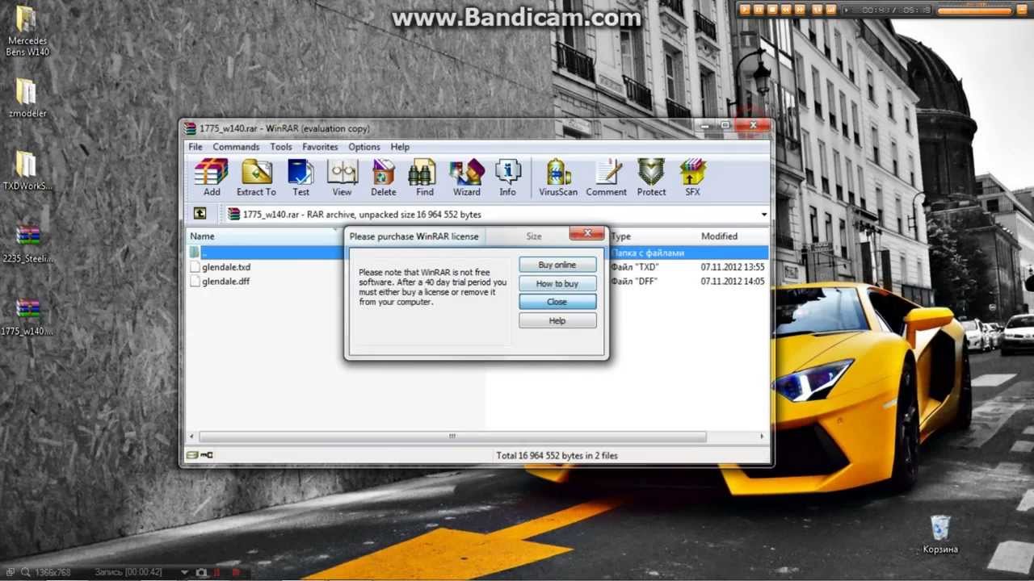This screenshot has height=581, width=1034.
Task: Sort files by the Type column header
Action: click(x=653, y=236)
